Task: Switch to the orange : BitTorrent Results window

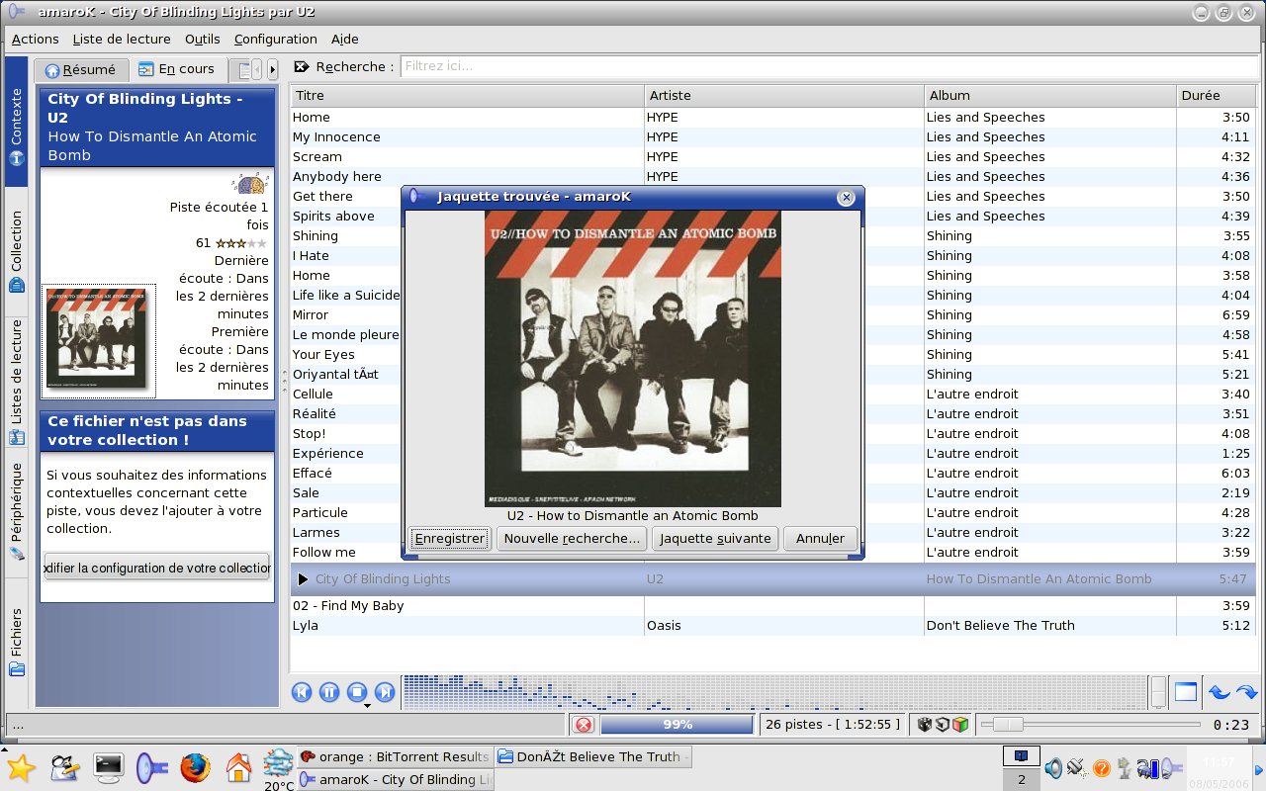Action: point(395,756)
